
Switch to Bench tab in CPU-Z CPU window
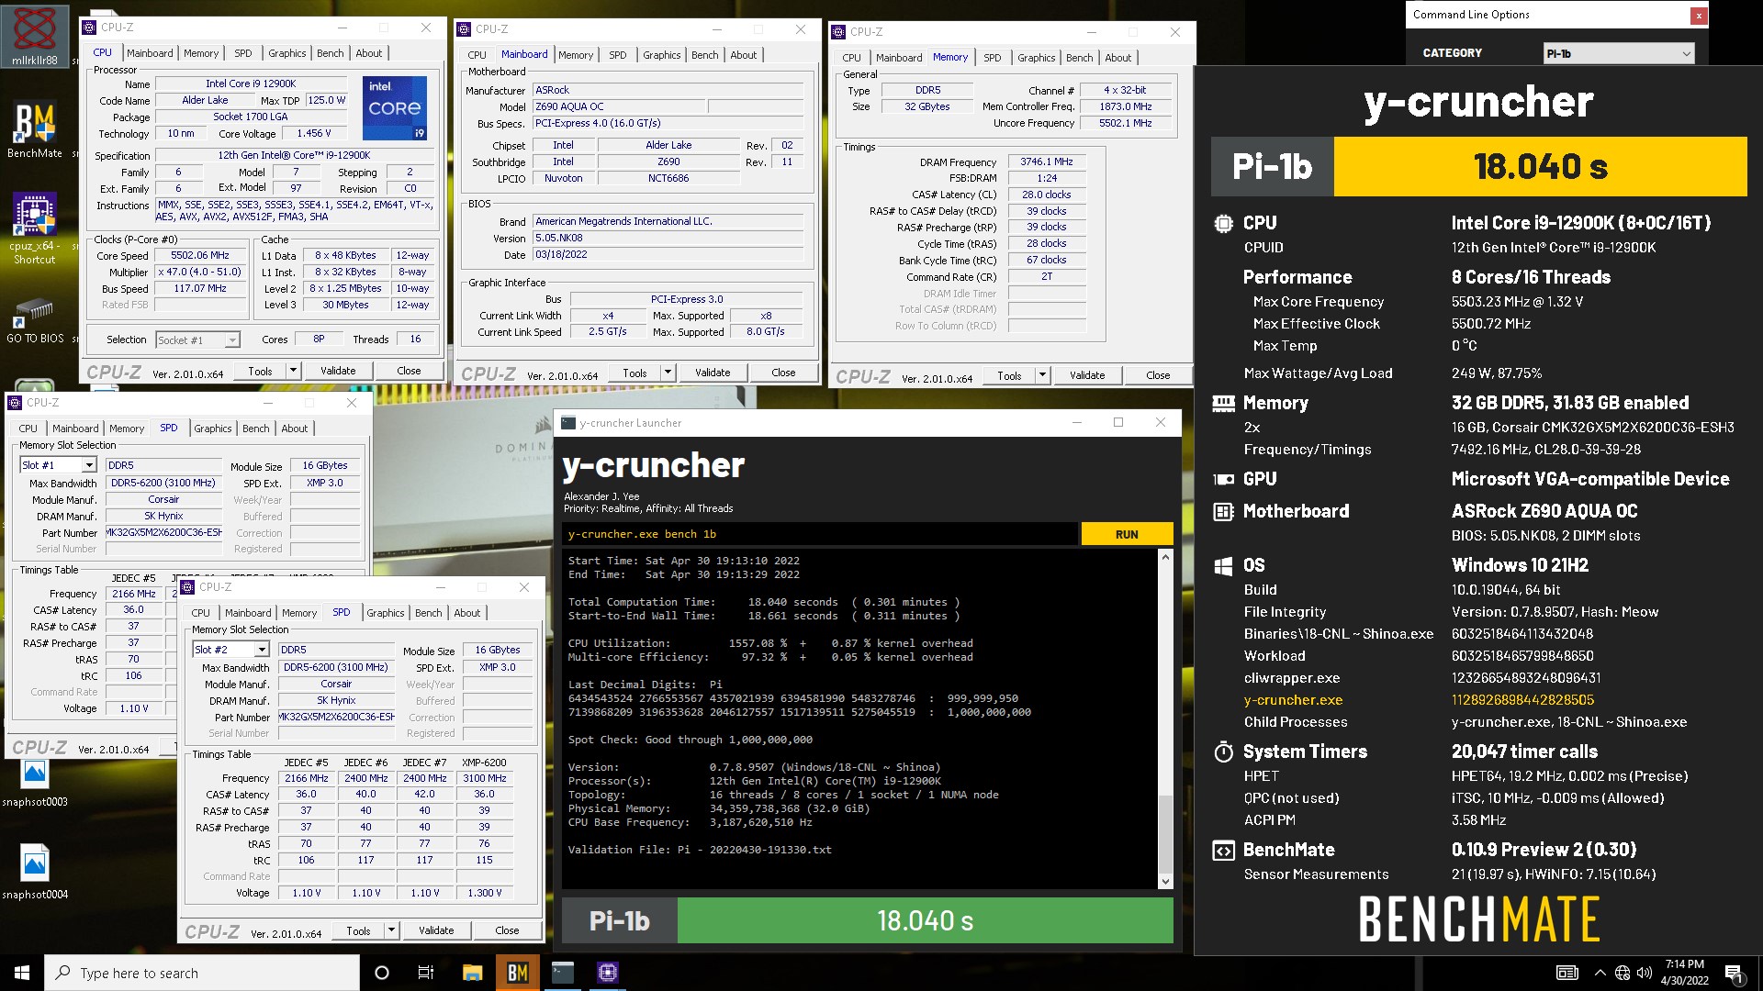[331, 53]
